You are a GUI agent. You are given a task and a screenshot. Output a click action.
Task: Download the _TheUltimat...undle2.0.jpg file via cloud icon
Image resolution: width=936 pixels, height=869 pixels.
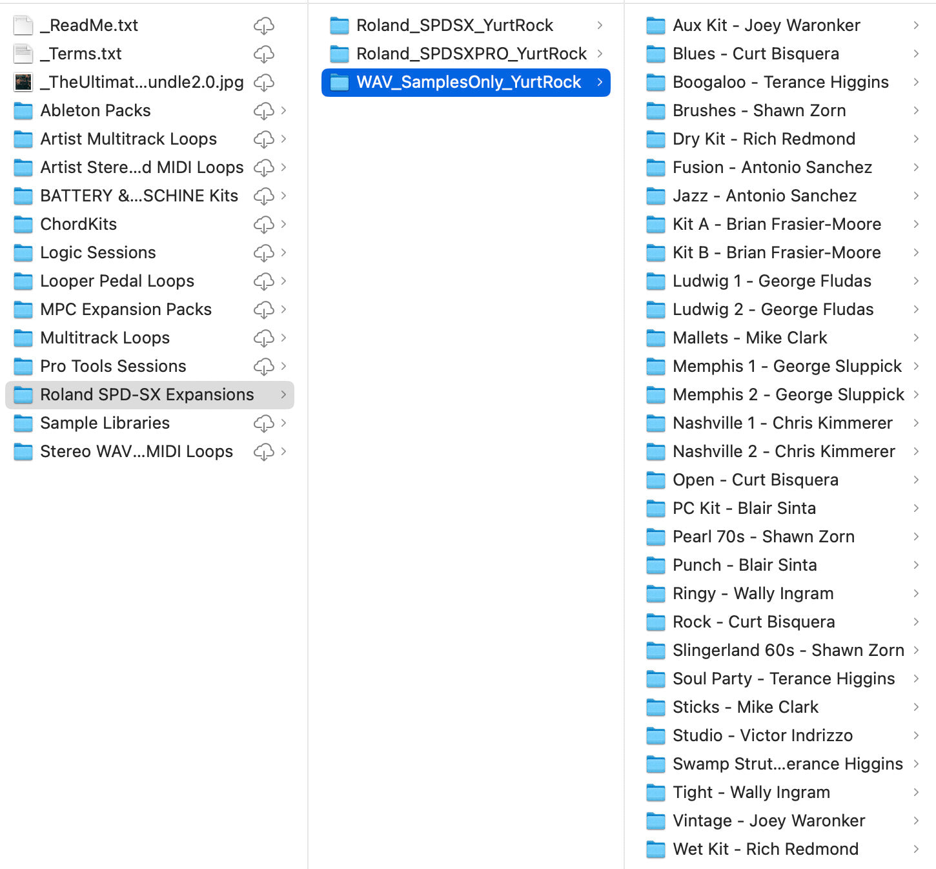coord(263,83)
